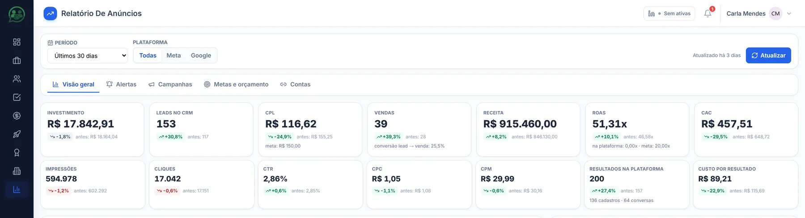Click the +39,3% Vendas change badge
Image resolution: width=805 pixels, height=218 pixels.
tap(388, 137)
